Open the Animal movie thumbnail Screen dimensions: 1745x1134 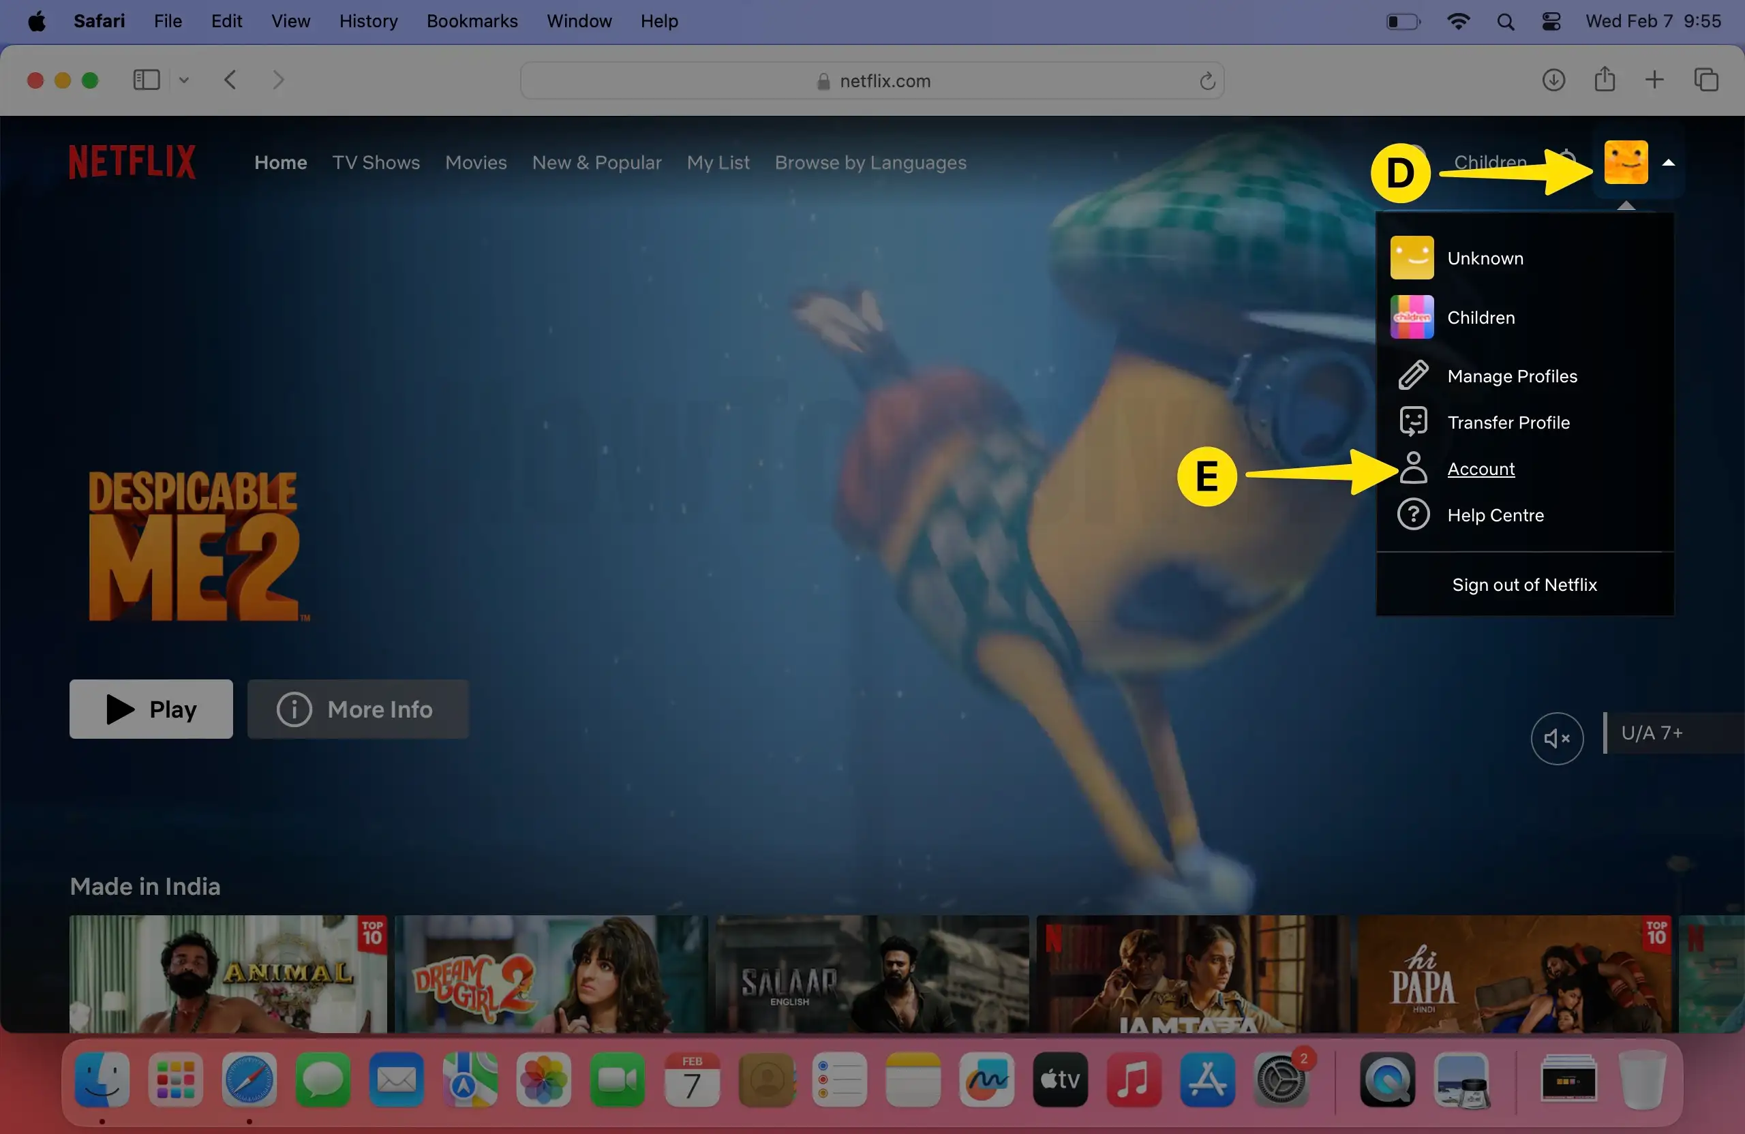pyautogui.click(x=227, y=973)
